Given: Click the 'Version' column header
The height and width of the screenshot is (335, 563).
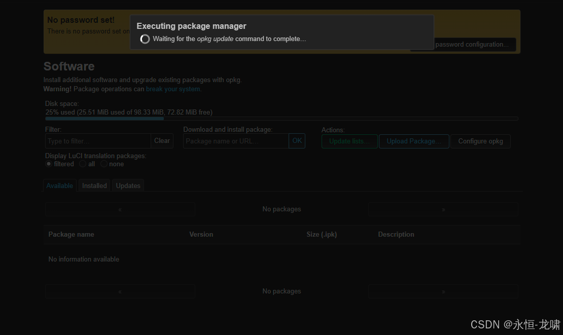Looking at the screenshot, I should (201, 235).
